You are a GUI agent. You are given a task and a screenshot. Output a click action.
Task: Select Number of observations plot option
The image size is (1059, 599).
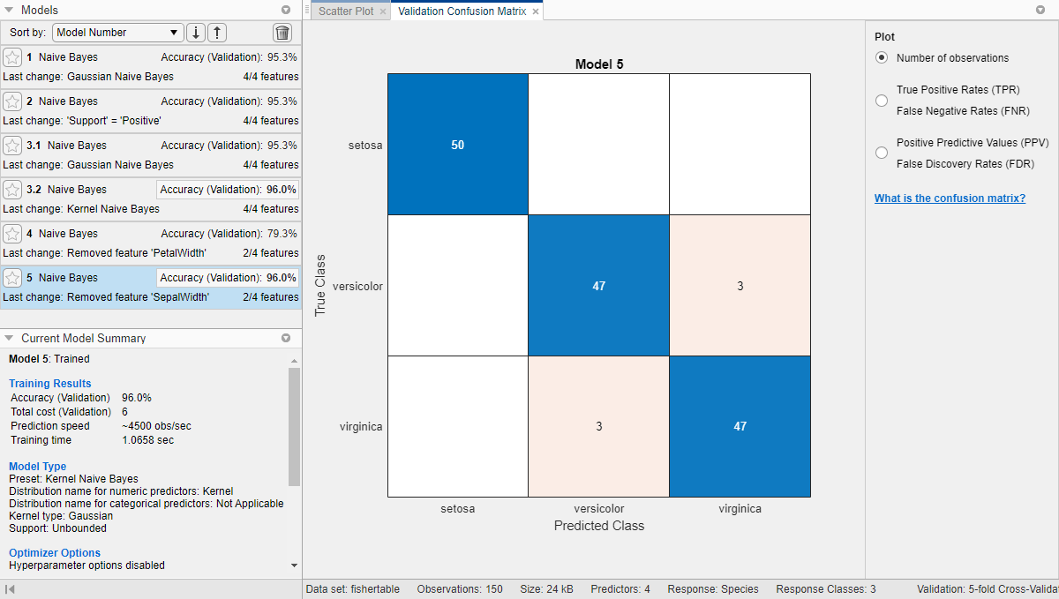[881, 57]
